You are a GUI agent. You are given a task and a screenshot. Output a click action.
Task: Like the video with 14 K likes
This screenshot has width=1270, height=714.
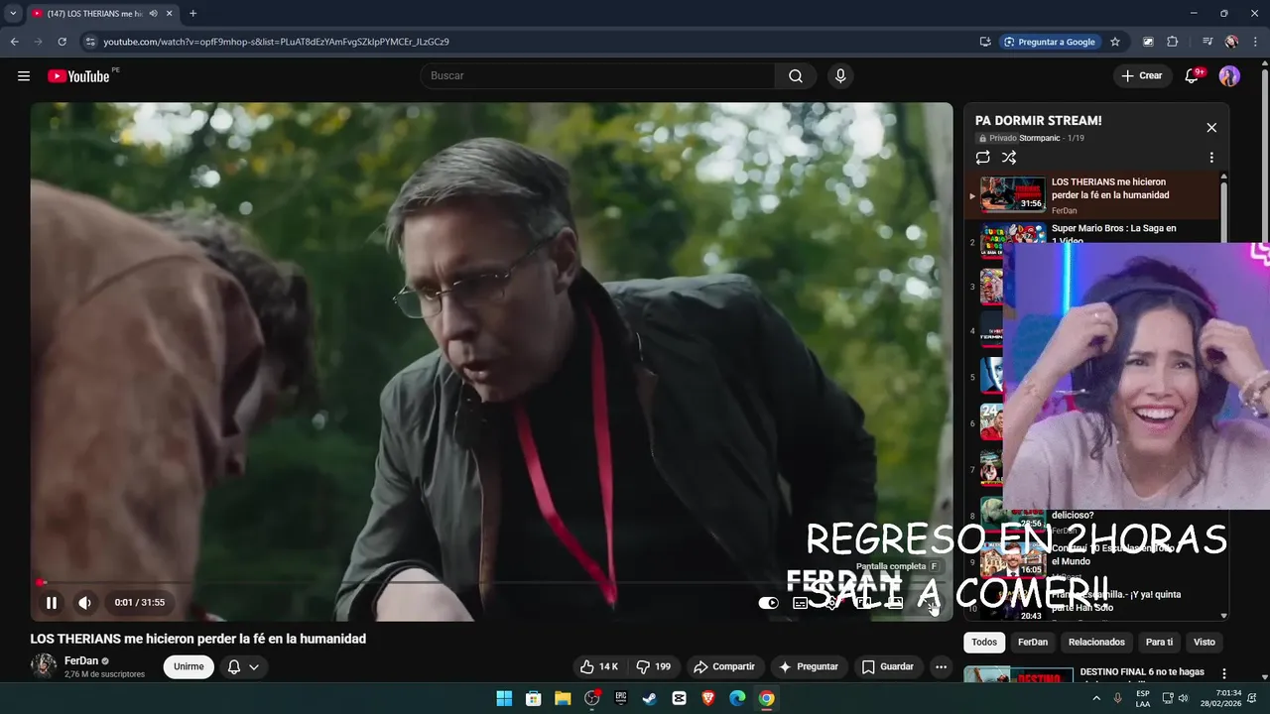599,667
